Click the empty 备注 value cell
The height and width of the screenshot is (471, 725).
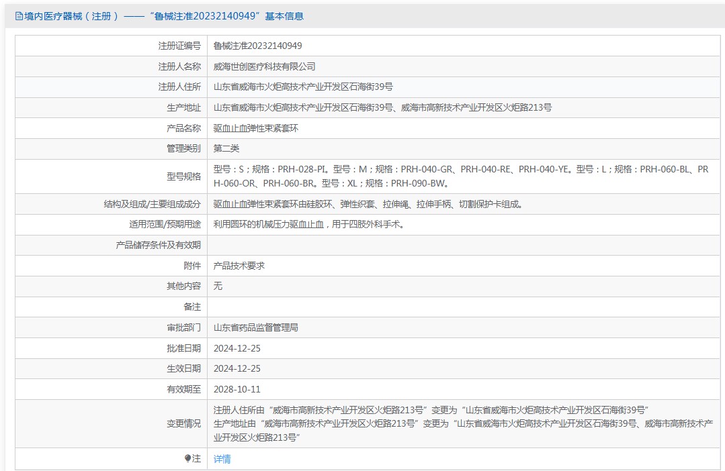[464, 307]
